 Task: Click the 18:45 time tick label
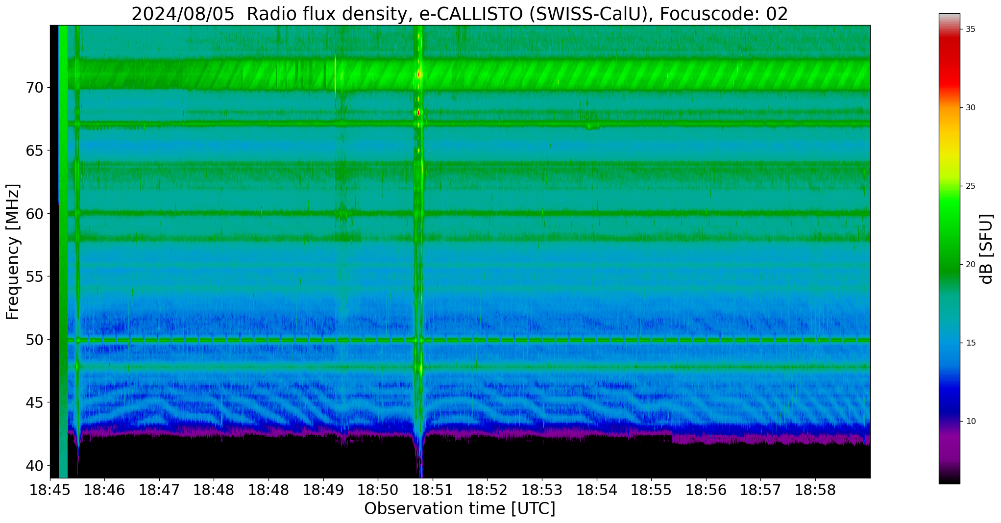click(x=50, y=490)
